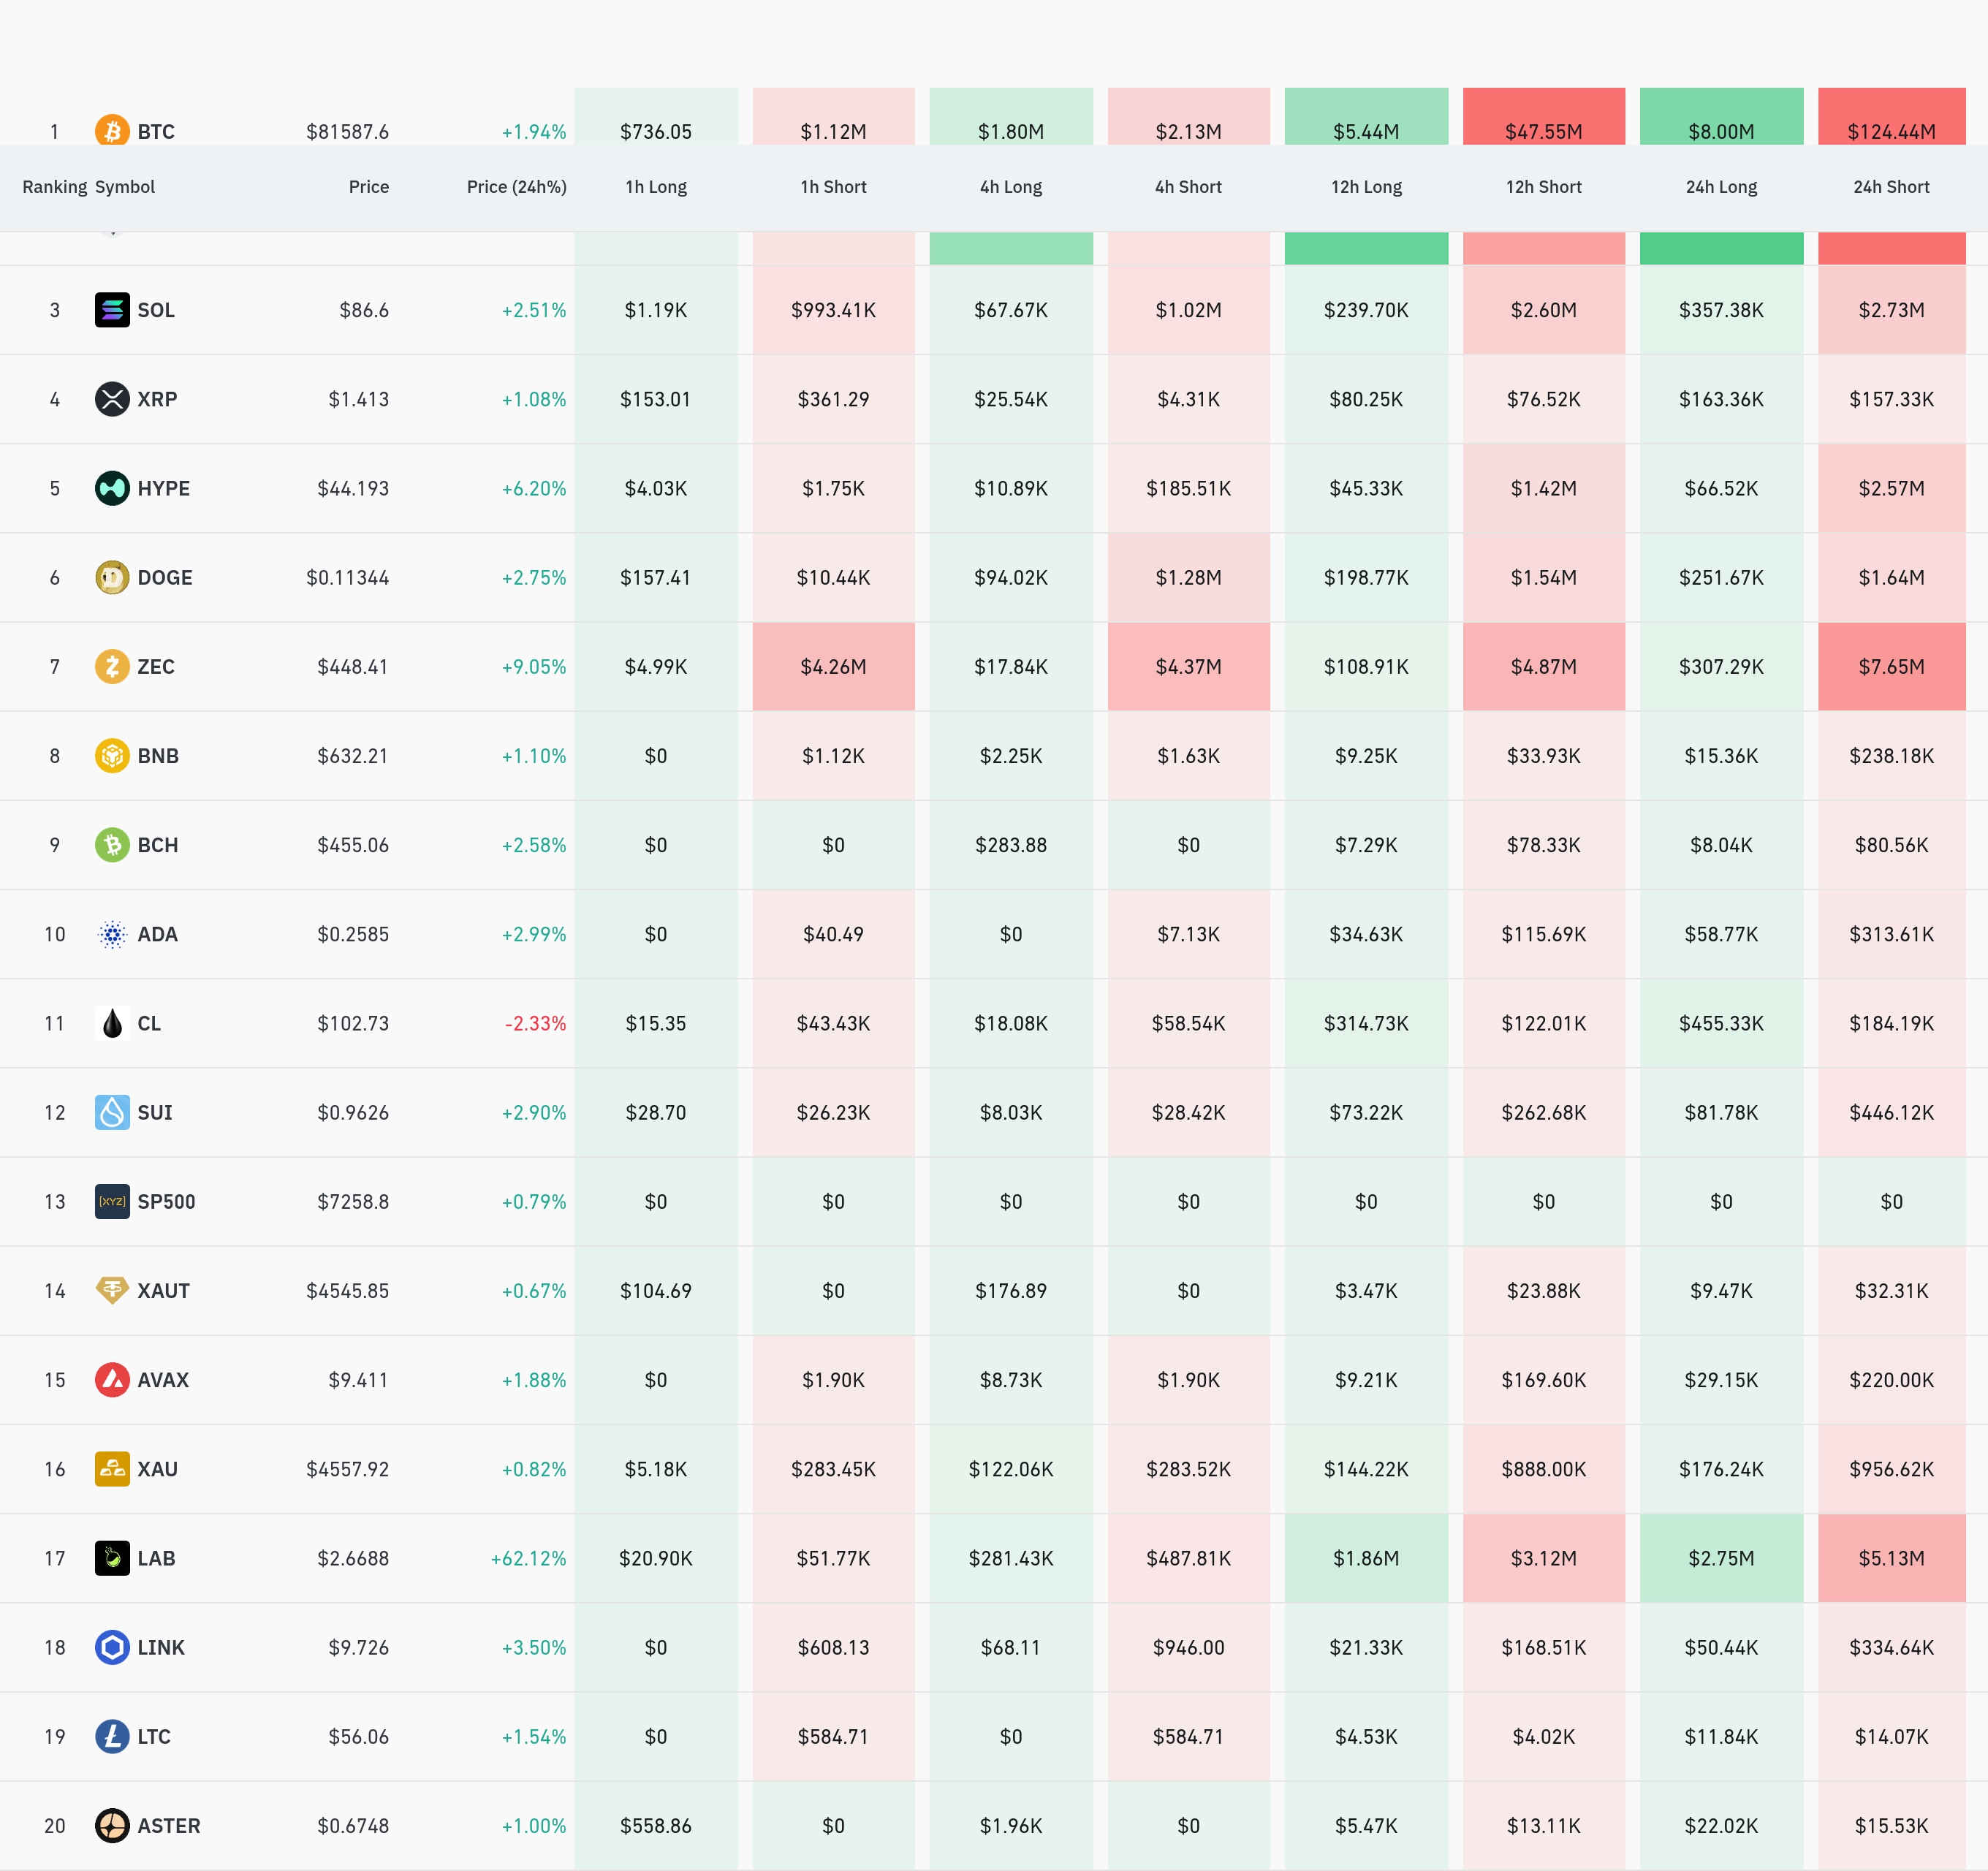The height and width of the screenshot is (1871, 1988).
Task: Click the XAUT coin icon
Action: [x=112, y=1290]
